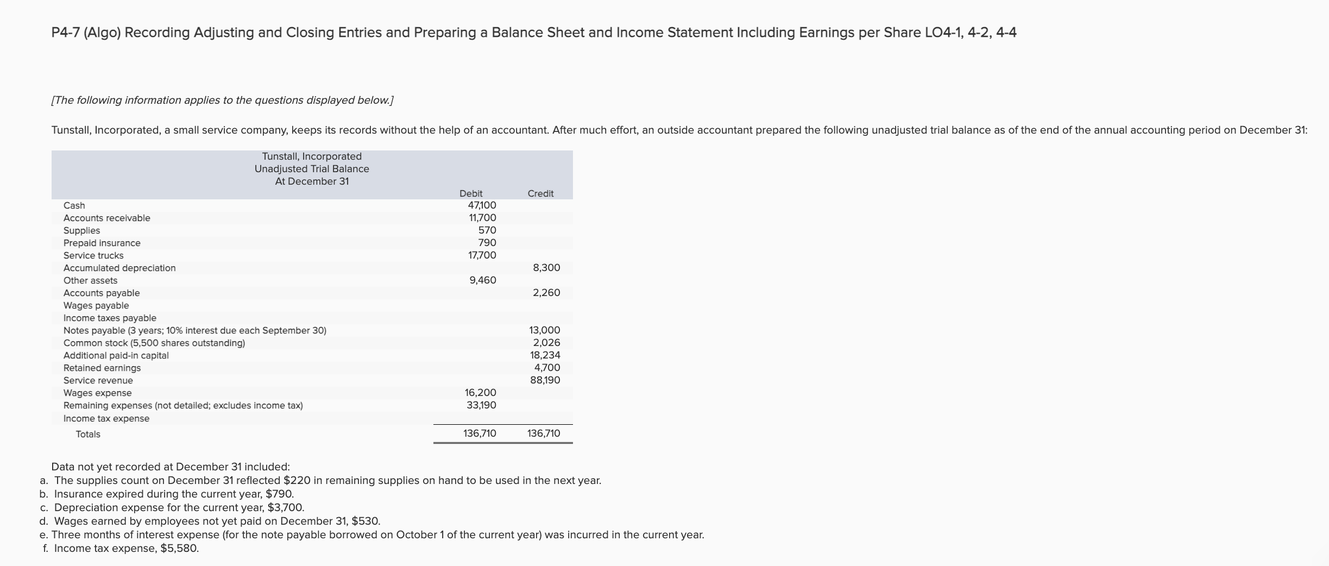The width and height of the screenshot is (1329, 566).
Task: Select the Common stock row
Action: (x=154, y=343)
